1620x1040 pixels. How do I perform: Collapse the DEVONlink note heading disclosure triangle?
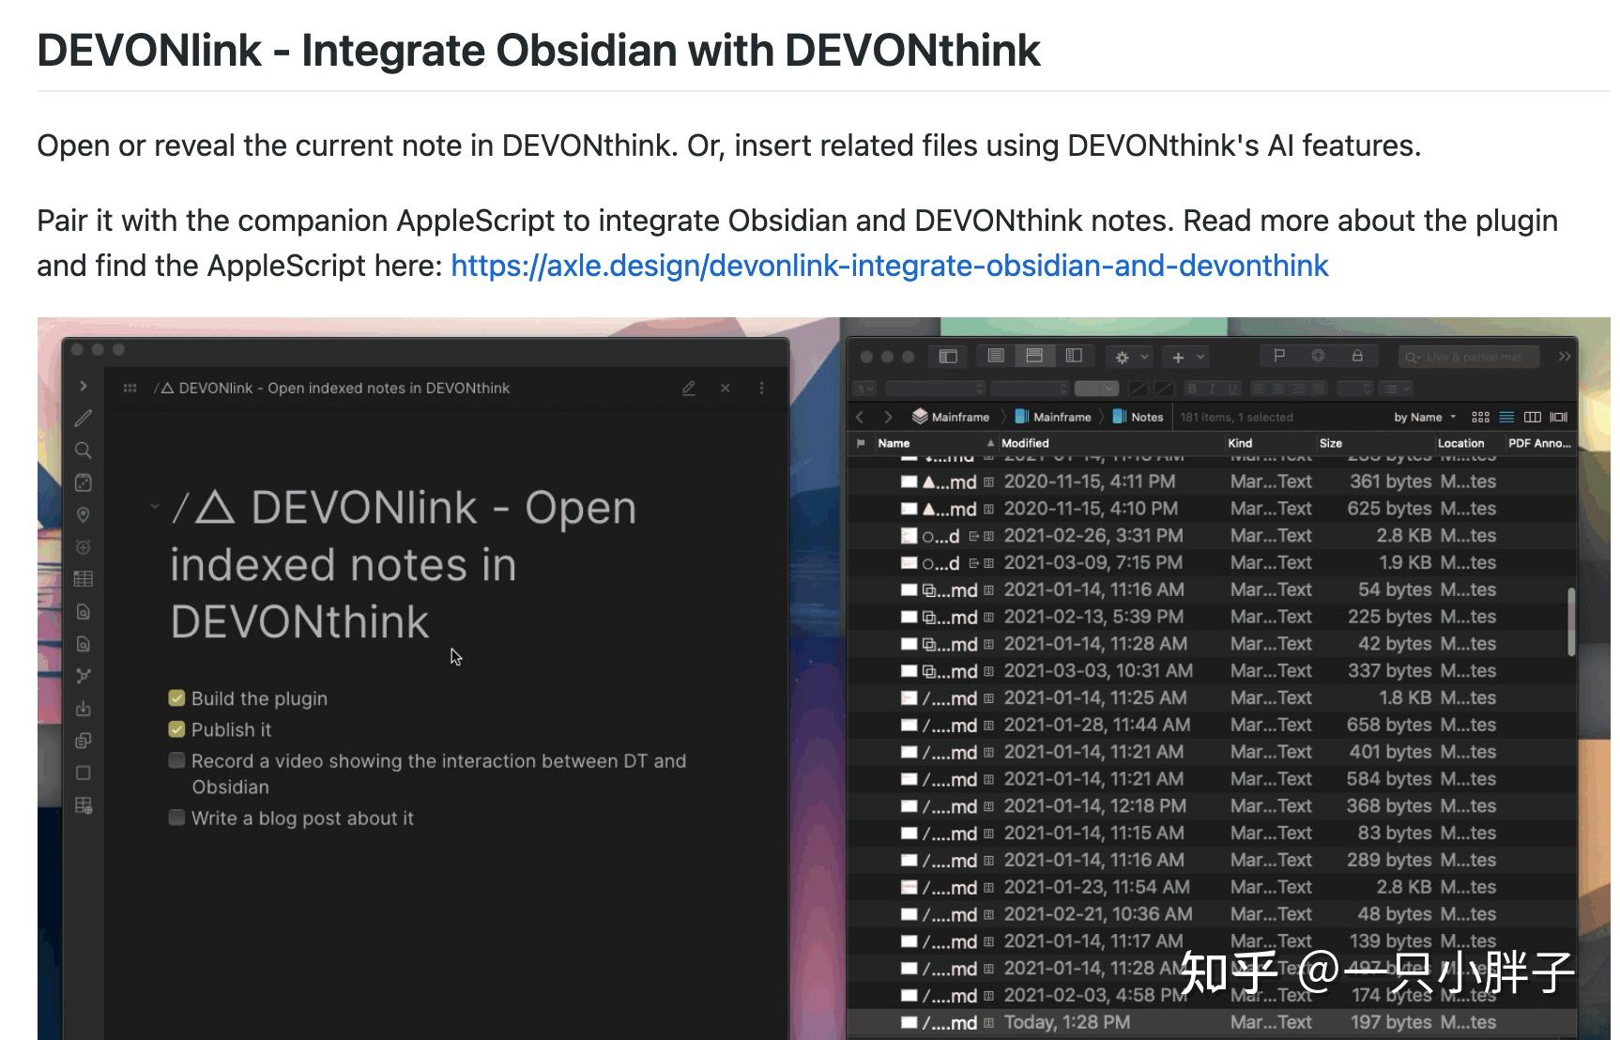(x=155, y=505)
